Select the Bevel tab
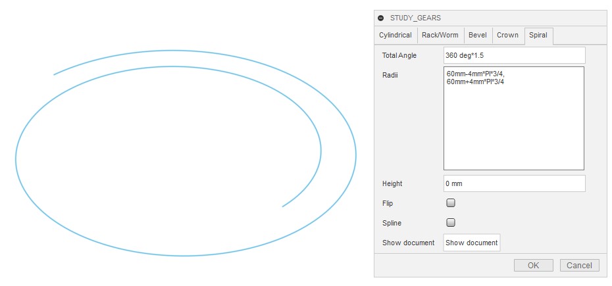This screenshot has width=612, height=286. tap(477, 36)
